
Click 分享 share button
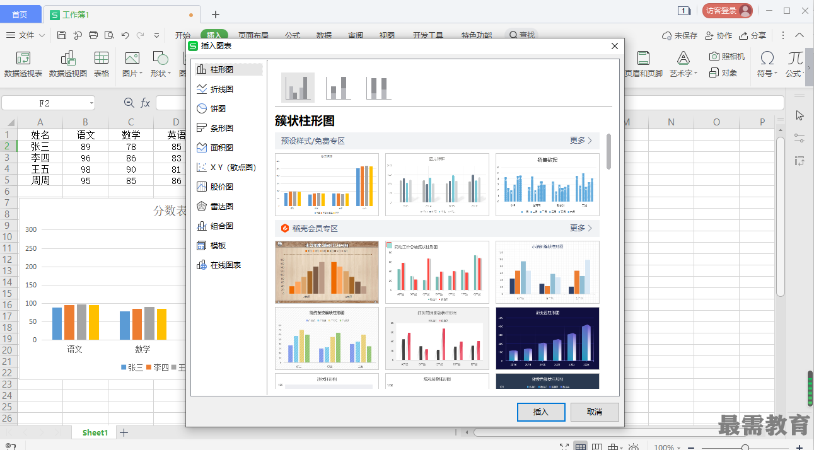[x=753, y=36]
